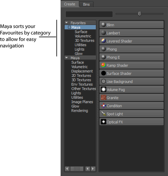Viewport: 168px width, 176px height.
Task: Click the node search filter field
Action: coord(89,14)
